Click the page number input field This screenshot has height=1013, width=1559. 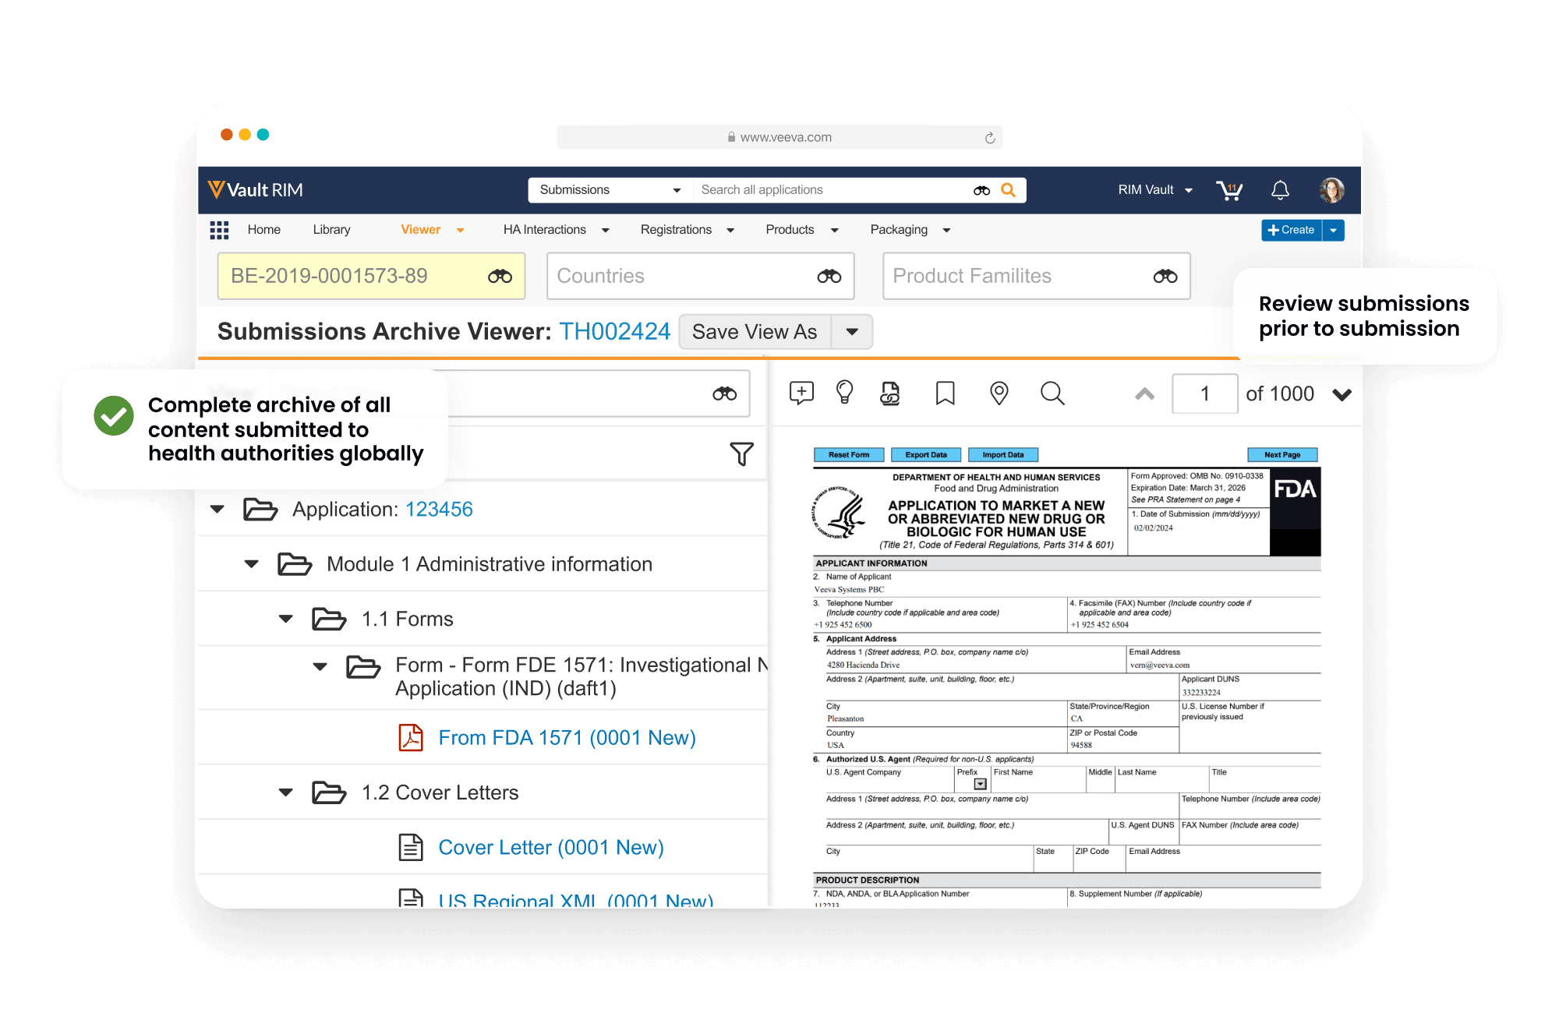(x=1204, y=394)
